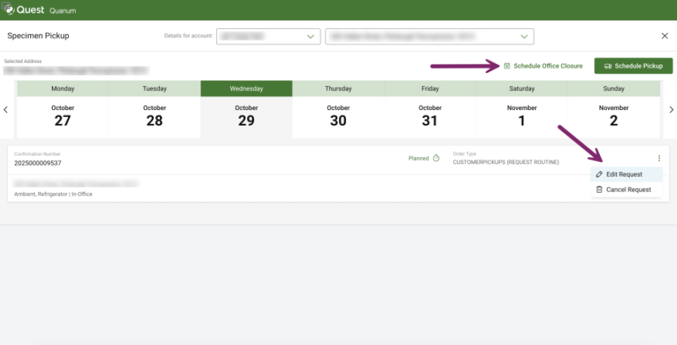Select Wednesday October 29

click(246, 116)
